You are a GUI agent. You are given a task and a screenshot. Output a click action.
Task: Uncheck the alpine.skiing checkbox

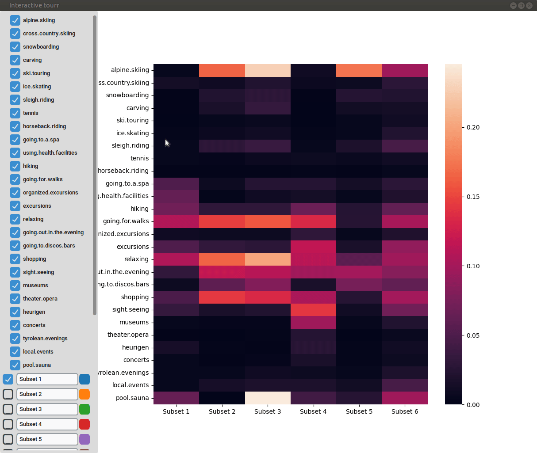(x=15, y=20)
